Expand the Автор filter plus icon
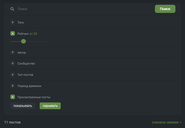Screen dimensions: 185x128 (x=13, y=52)
